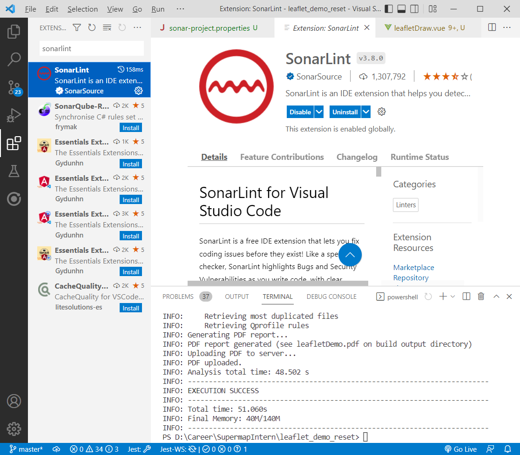Viewport: 520px width, 455px height.
Task: Open the Selection menu
Action: [82, 9]
